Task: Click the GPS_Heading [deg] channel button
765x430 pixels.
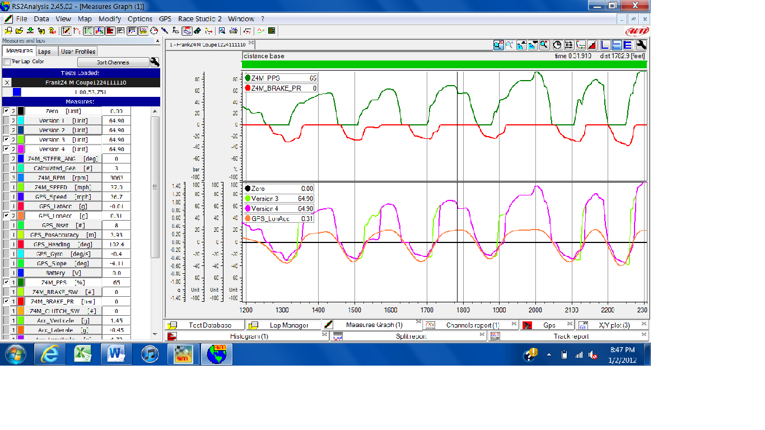Action: (63, 245)
